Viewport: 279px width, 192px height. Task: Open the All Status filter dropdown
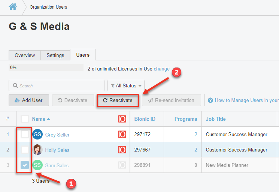point(126,86)
